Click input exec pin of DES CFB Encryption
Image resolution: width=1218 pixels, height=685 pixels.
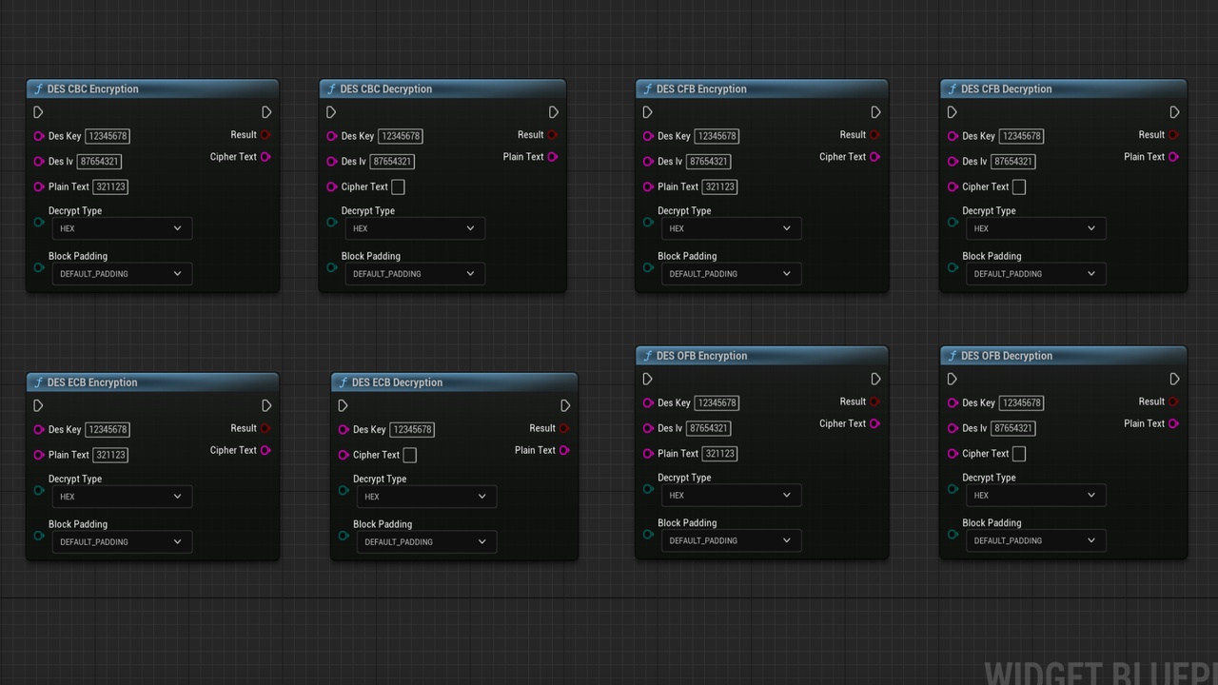[x=647, y=112]
